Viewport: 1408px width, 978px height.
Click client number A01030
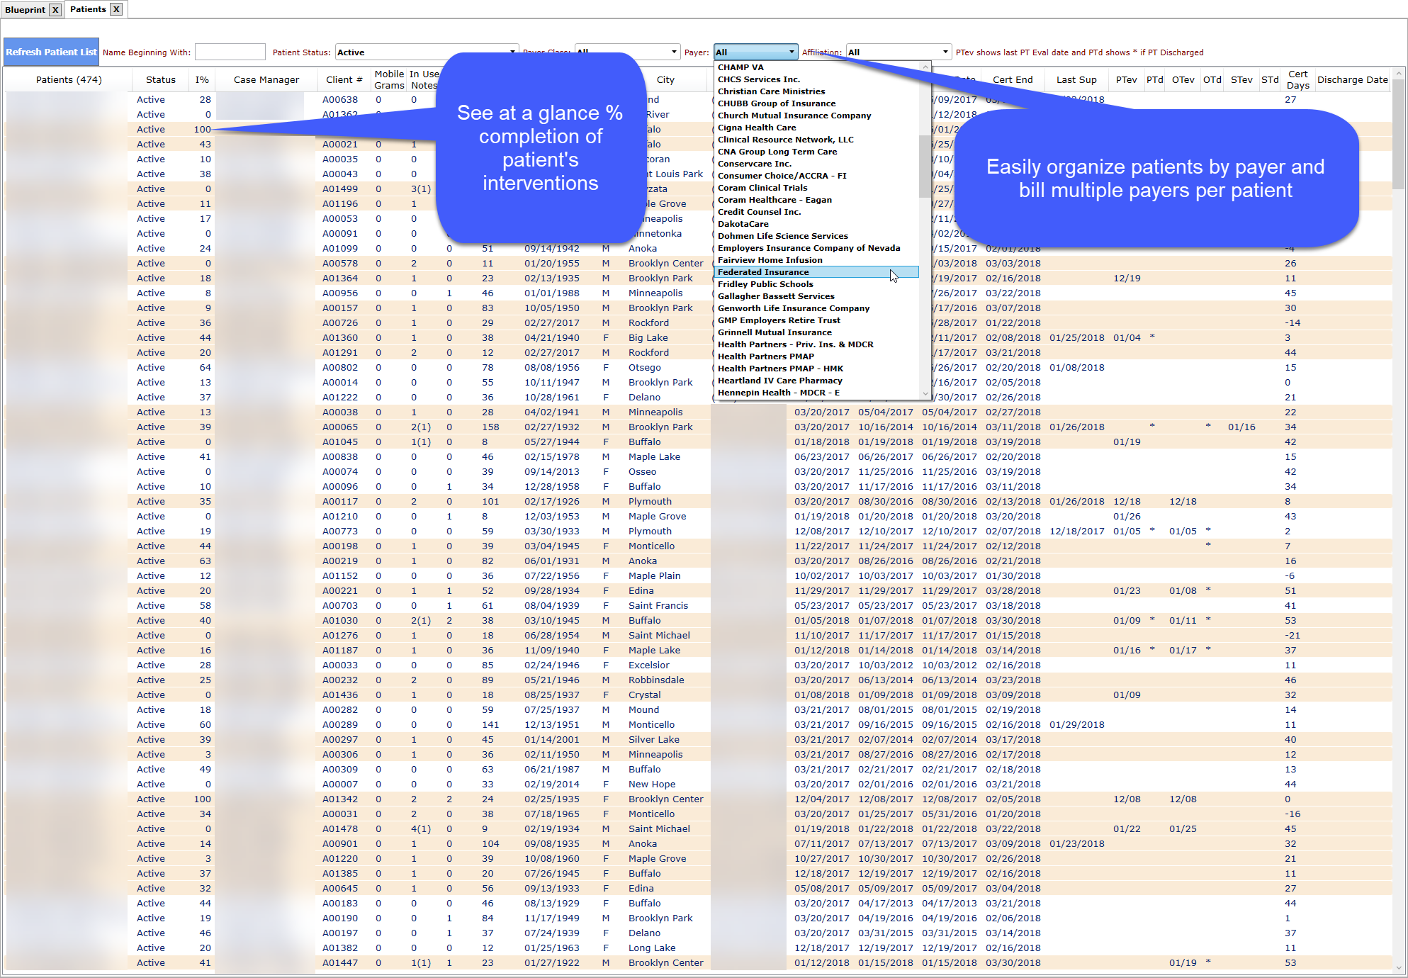pos(340,621)
